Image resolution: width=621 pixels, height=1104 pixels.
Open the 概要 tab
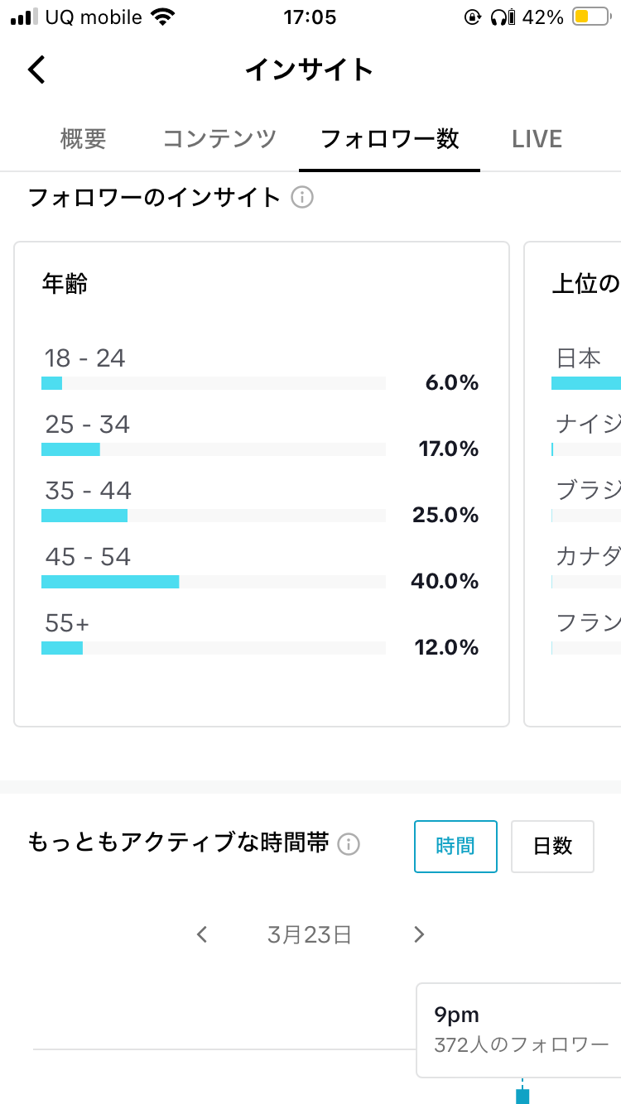[84, 139]
